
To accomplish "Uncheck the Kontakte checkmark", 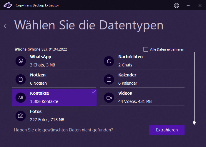I will pos(94,92).
